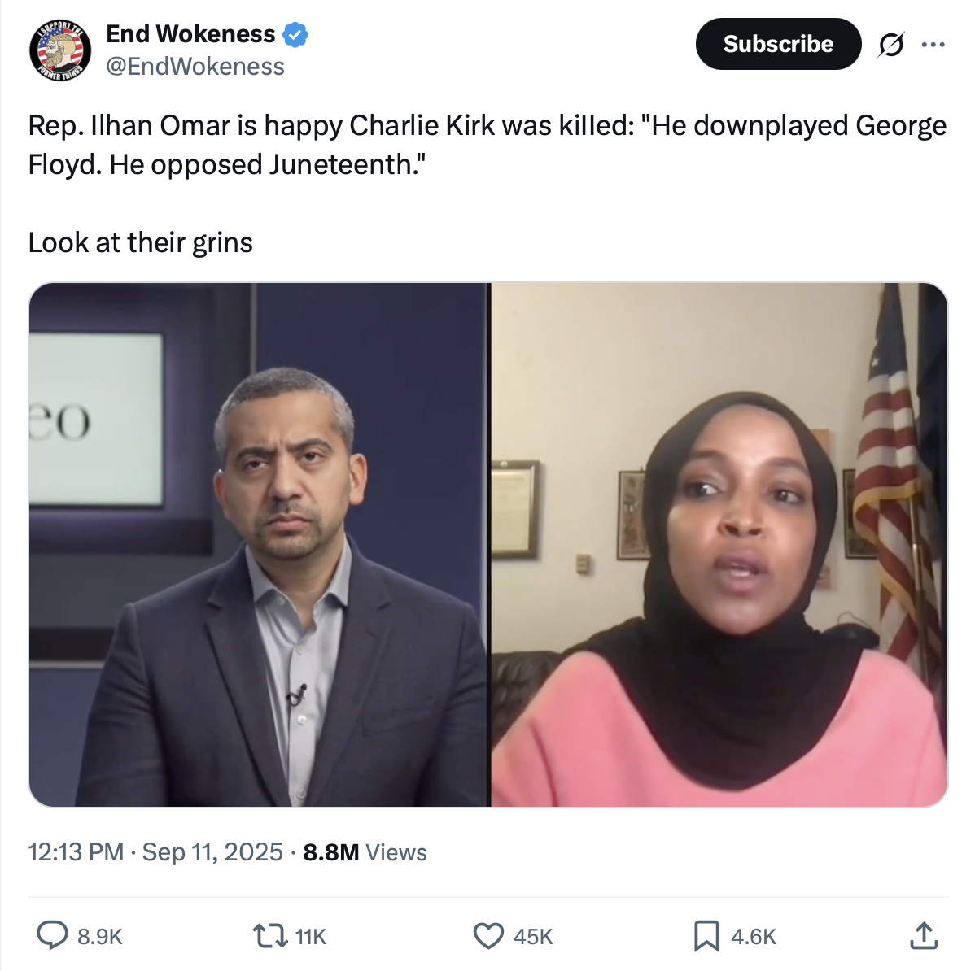Click the 11K reposts count

coord(310,937)
